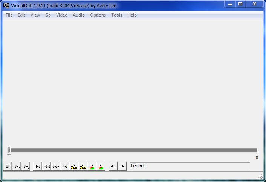Go to the next key frame

[x=83, y=166]
